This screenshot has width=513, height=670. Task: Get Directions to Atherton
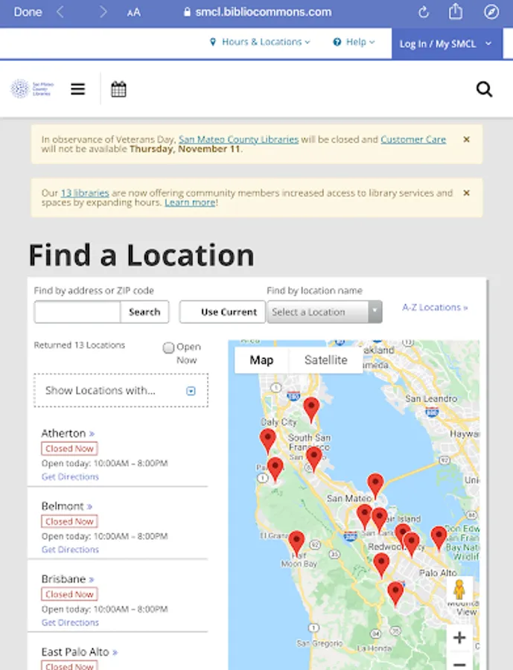[70, 476]
